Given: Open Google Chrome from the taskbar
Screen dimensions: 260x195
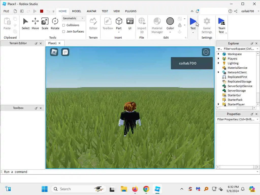Looking at the screenshot, I should pos(146,189).
